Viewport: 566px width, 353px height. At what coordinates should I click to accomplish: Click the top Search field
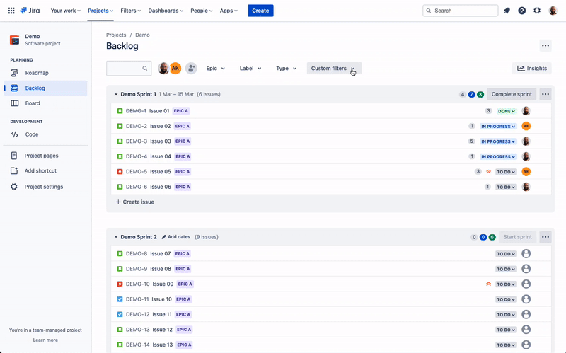pyautogui.click(x=461, y=11)
